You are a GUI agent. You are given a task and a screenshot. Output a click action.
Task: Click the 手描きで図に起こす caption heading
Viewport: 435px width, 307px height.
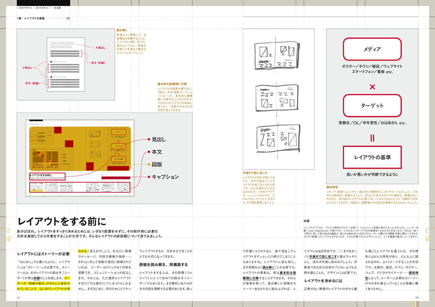coord(255,173)
